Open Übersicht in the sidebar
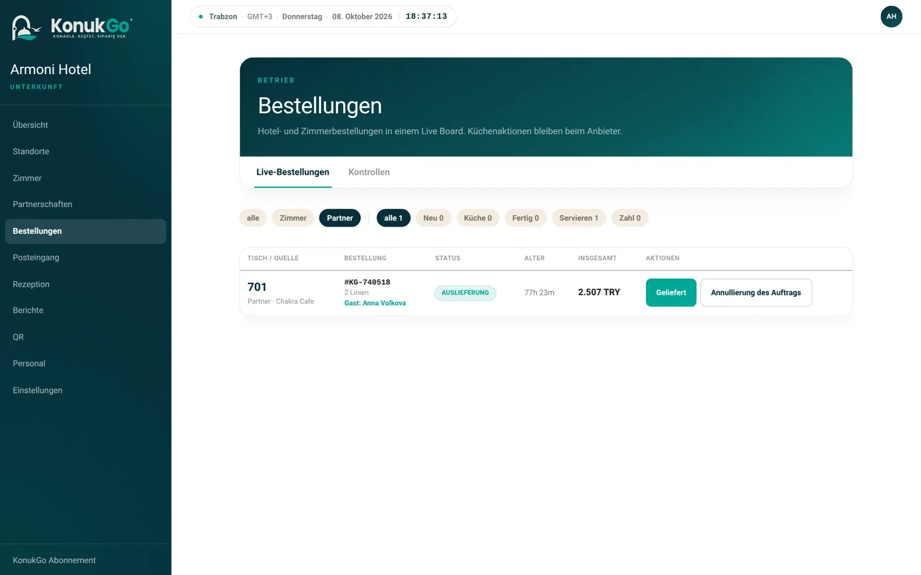 86,125
